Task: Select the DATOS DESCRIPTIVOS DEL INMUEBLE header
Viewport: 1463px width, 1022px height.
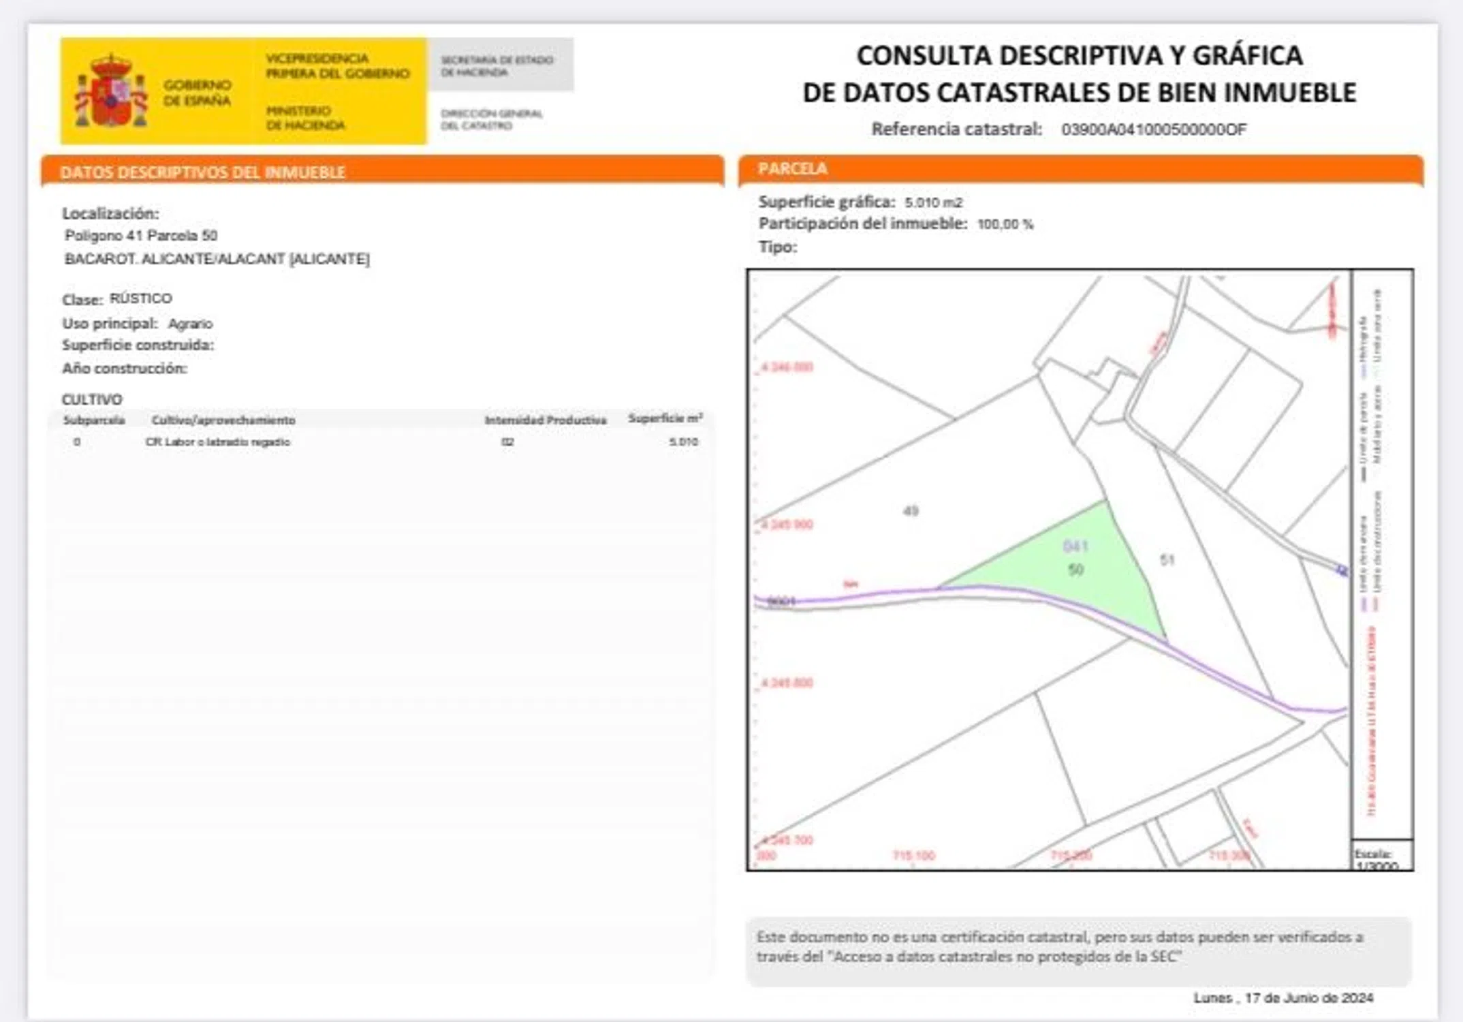Action: (203, 172)
